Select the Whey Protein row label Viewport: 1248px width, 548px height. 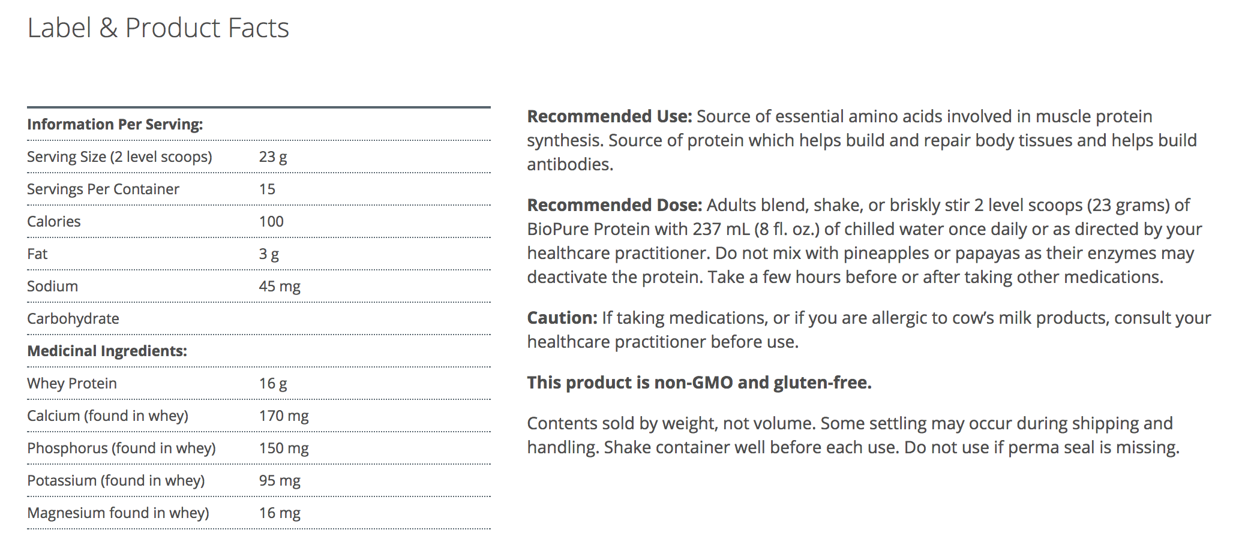[72, 384]
